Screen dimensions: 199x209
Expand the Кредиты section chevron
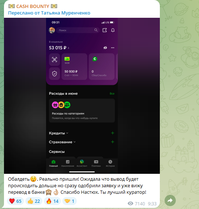pos(67,133)
